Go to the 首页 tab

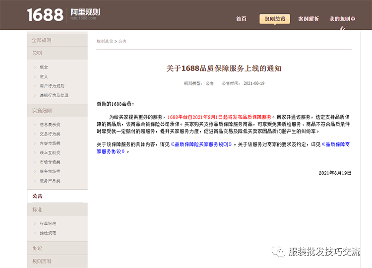tap(241, 19)
